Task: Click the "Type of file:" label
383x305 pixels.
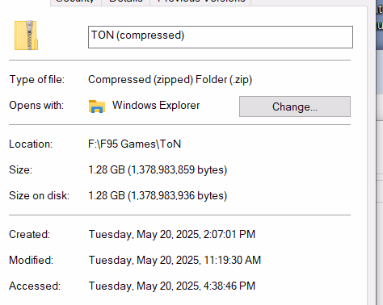Action: pos(37,80)
